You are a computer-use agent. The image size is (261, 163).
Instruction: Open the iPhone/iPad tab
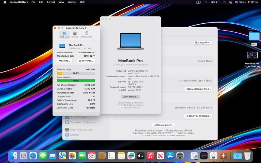pyautogui.click(x=87, y=35)
